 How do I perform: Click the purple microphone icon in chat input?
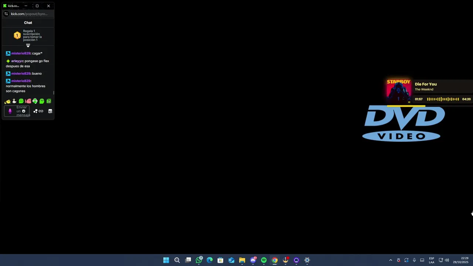pos(10,111)
